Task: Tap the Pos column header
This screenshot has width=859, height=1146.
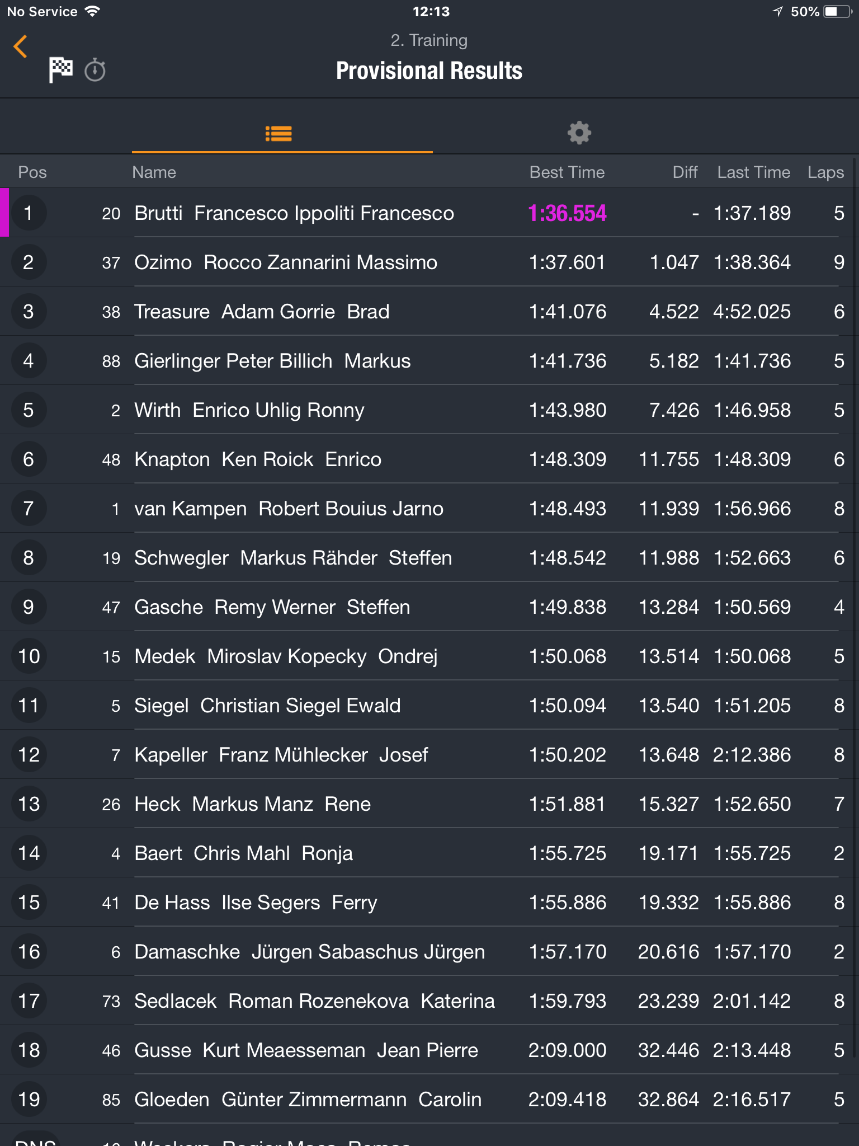Action: (32, 172)
